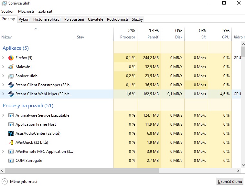Screen dimensions: 245x189
Task: Click the Steam Client Bootstrapper icon
Action: tap(11, 85)
